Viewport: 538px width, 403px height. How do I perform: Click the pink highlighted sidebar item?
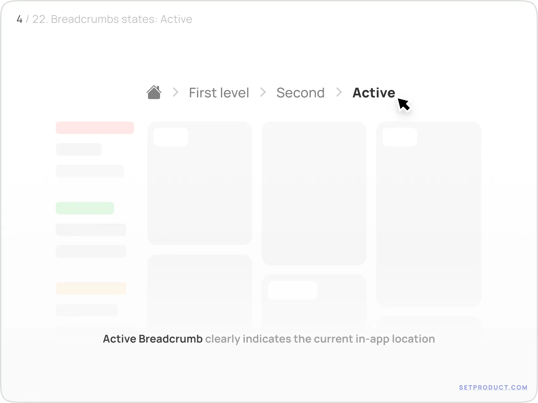point(94,128)
